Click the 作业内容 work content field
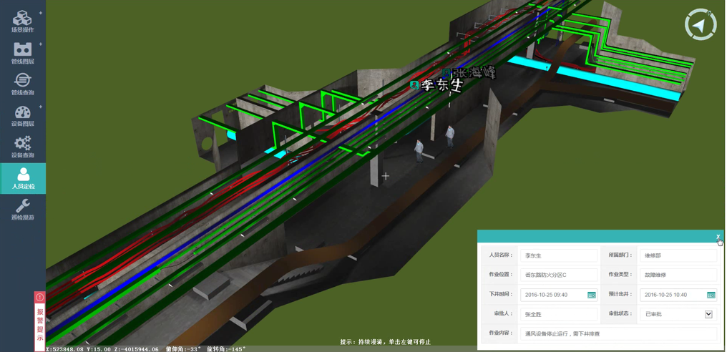The image size is (727, 352). click(619, 333)
